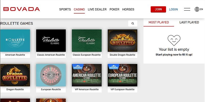Switch to the Most Played tab

click(159, 22)
